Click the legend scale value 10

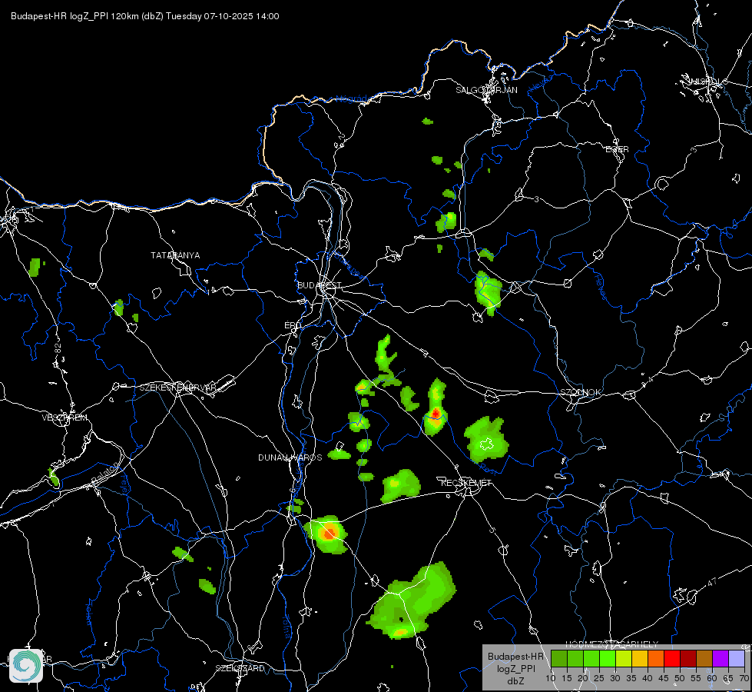(551, 679)
